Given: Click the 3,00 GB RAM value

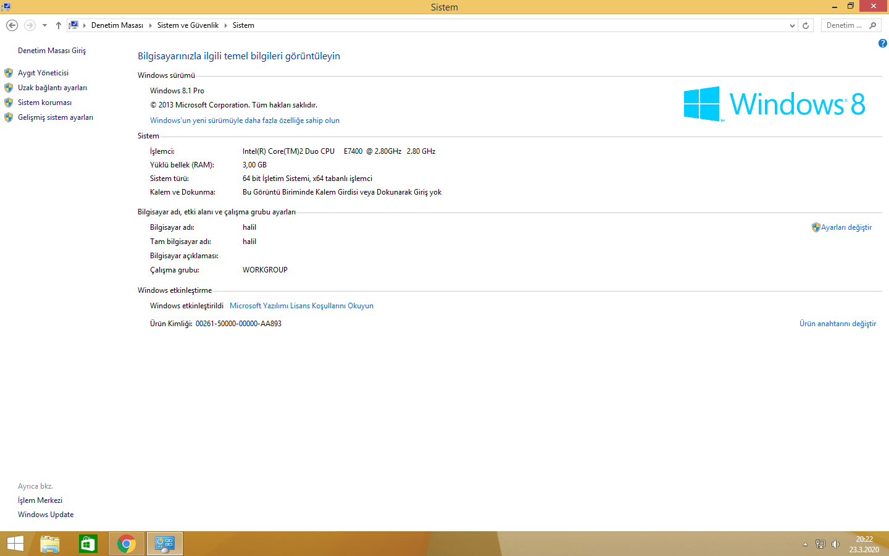Looking at the screenshot, I should (254, 165).
